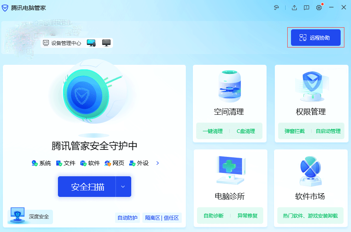This screenshot has height=232, width=351.
Task: Open the feedback message icon
Action: point(306,8)
